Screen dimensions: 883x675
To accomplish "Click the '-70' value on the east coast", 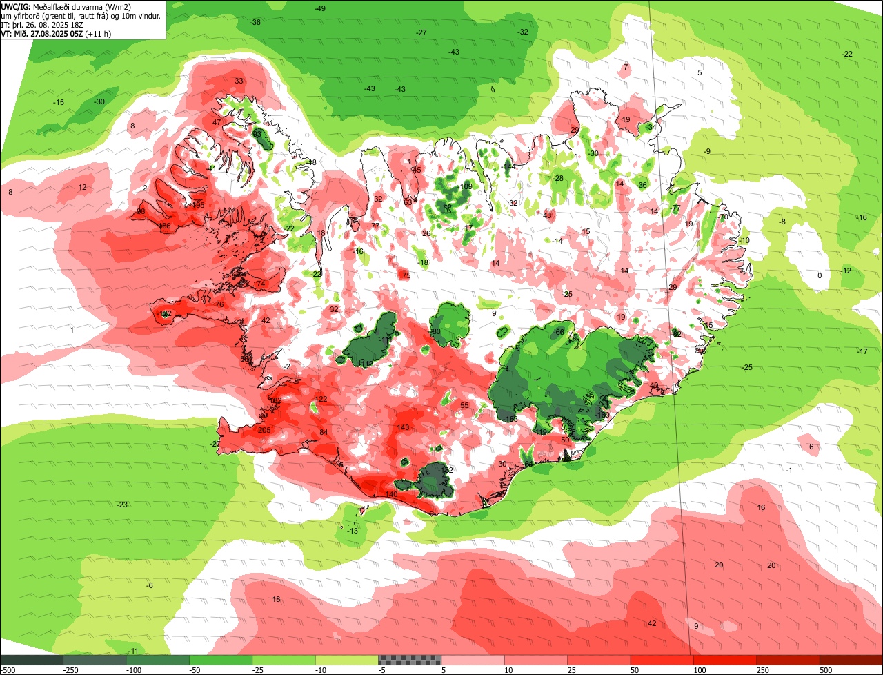I will coord(722,217).
